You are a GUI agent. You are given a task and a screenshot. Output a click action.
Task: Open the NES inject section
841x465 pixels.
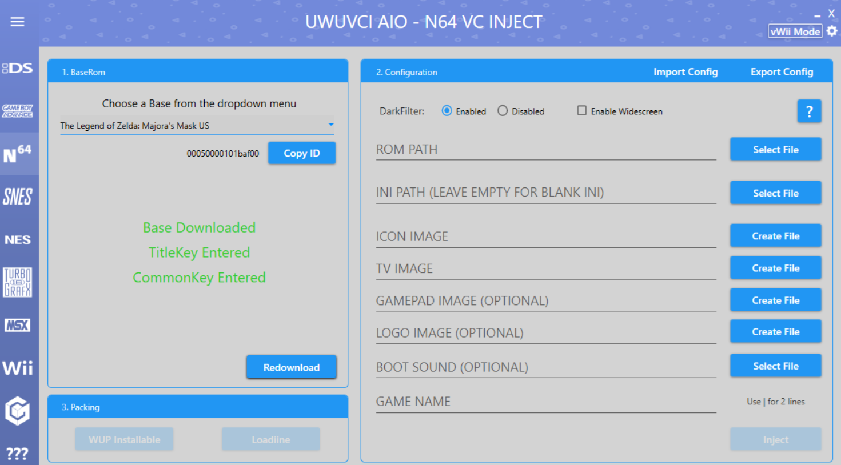pos(18,240)
